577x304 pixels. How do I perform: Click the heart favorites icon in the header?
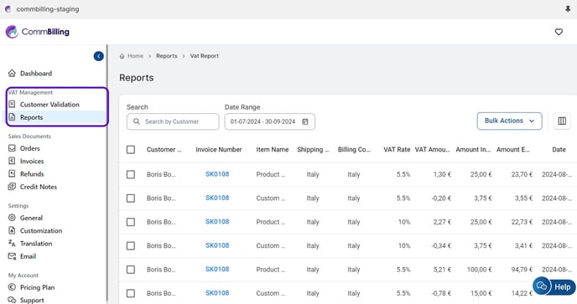click(x=559, y=32)
